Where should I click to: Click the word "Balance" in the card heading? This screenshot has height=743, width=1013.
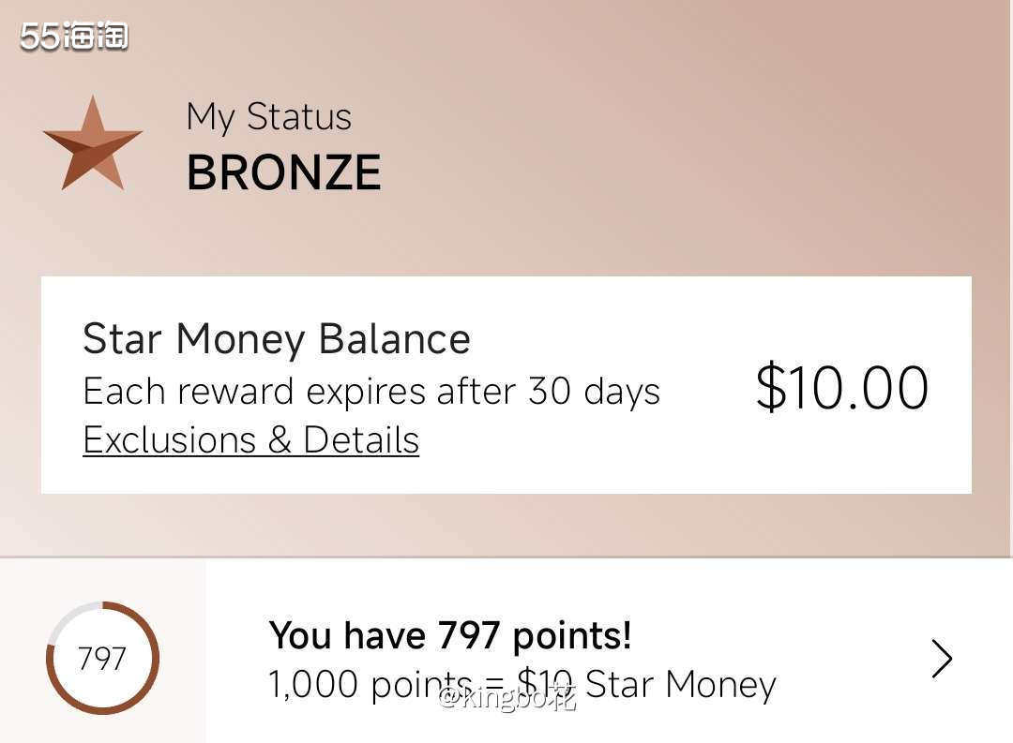[394, 339]
